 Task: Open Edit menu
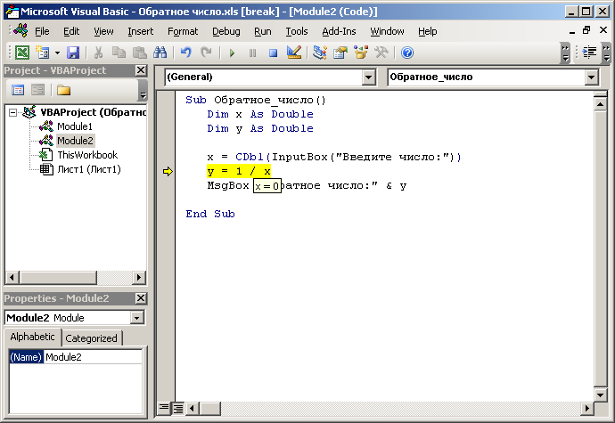tap(71, 31)
